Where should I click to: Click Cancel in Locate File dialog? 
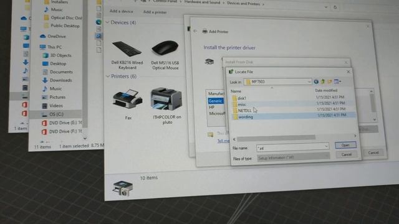coord(347,154)
